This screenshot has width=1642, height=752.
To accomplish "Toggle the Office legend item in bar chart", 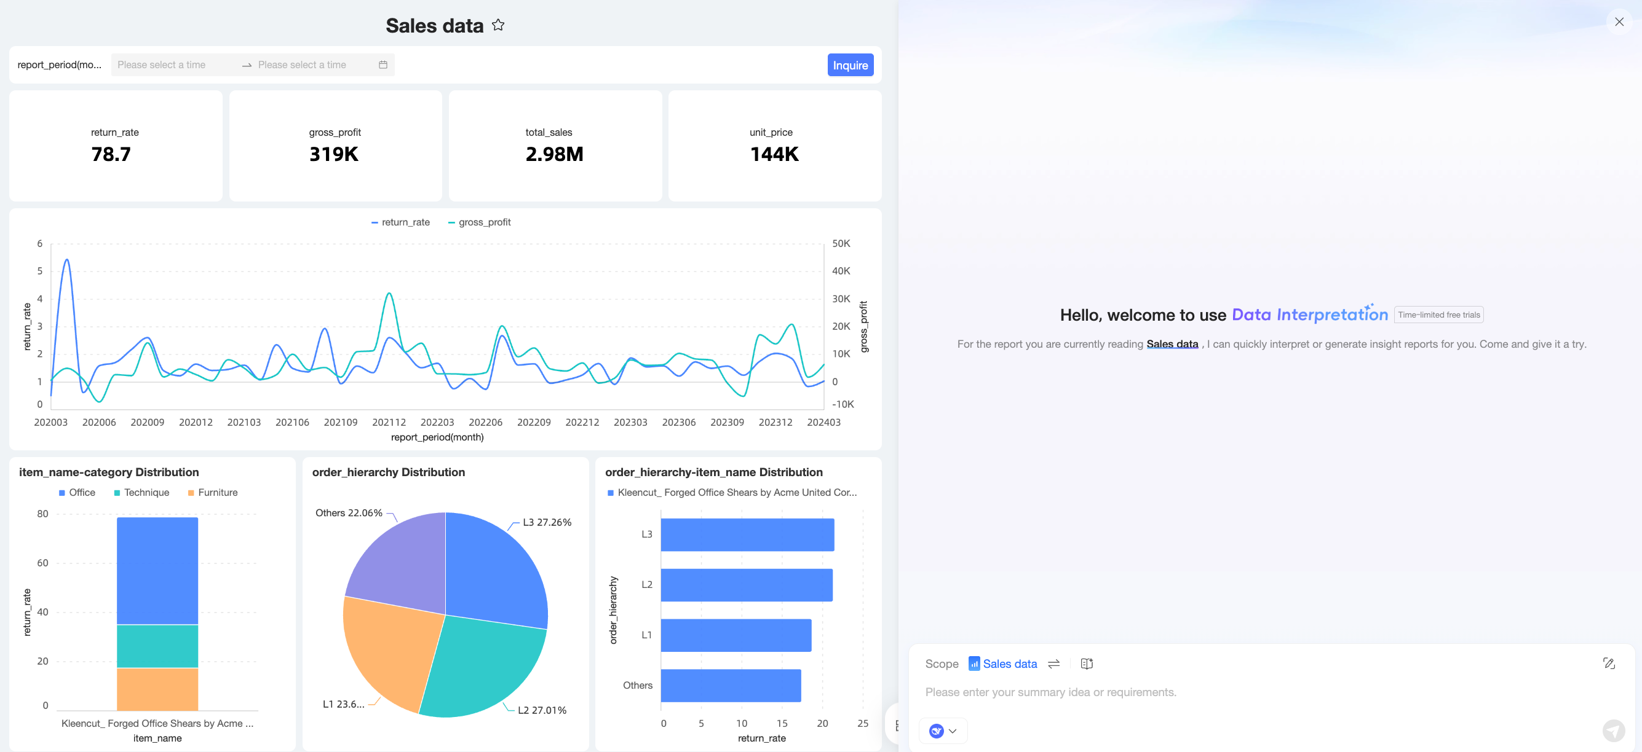I will tap(77, 492).
